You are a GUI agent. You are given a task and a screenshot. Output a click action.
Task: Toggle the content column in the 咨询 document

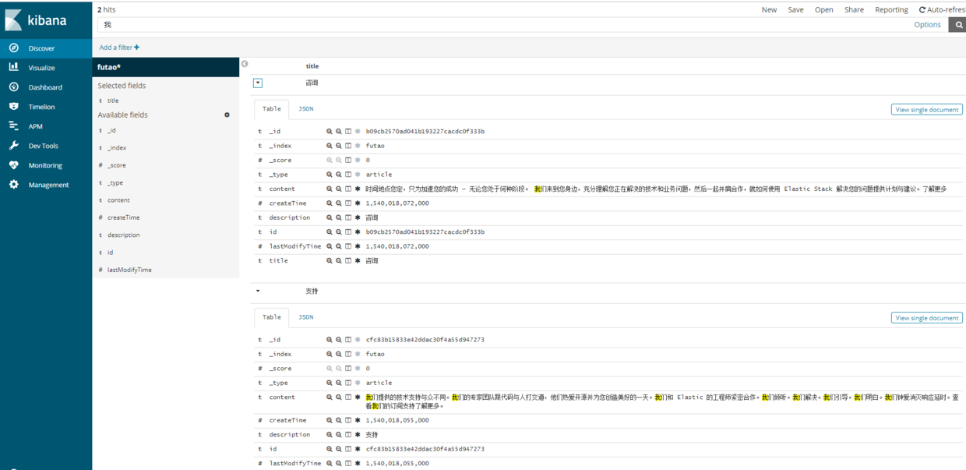pos(348,189)
